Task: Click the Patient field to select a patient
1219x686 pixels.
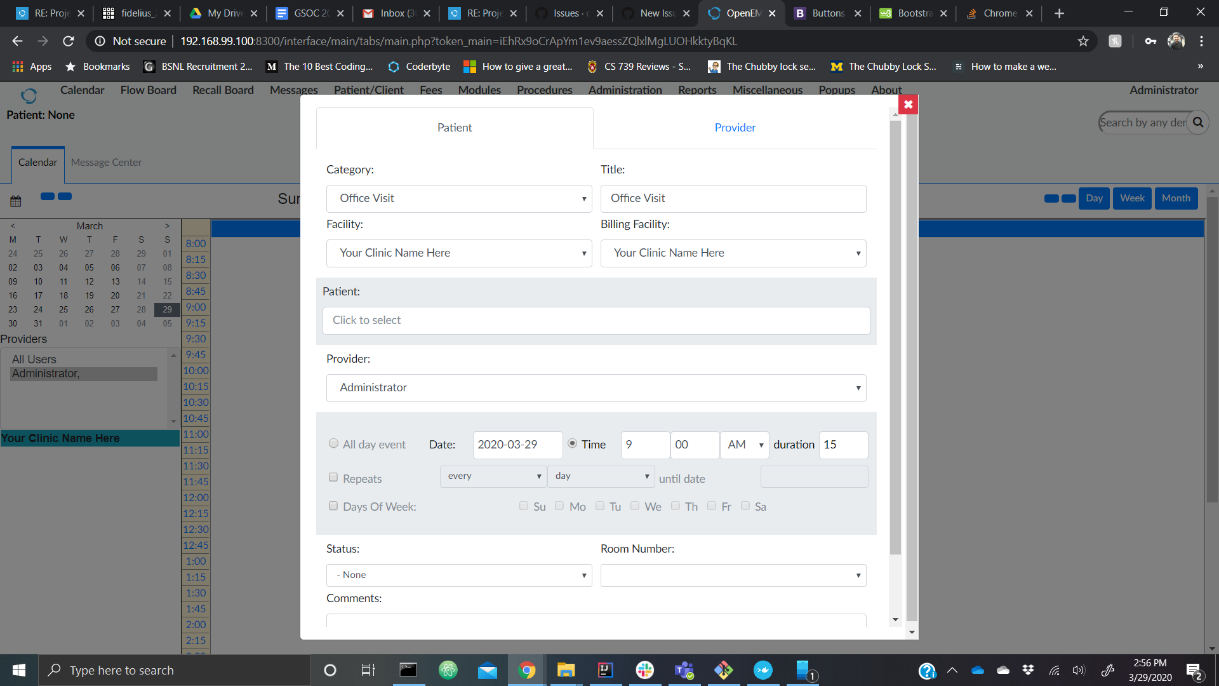Action: [596, 320]
